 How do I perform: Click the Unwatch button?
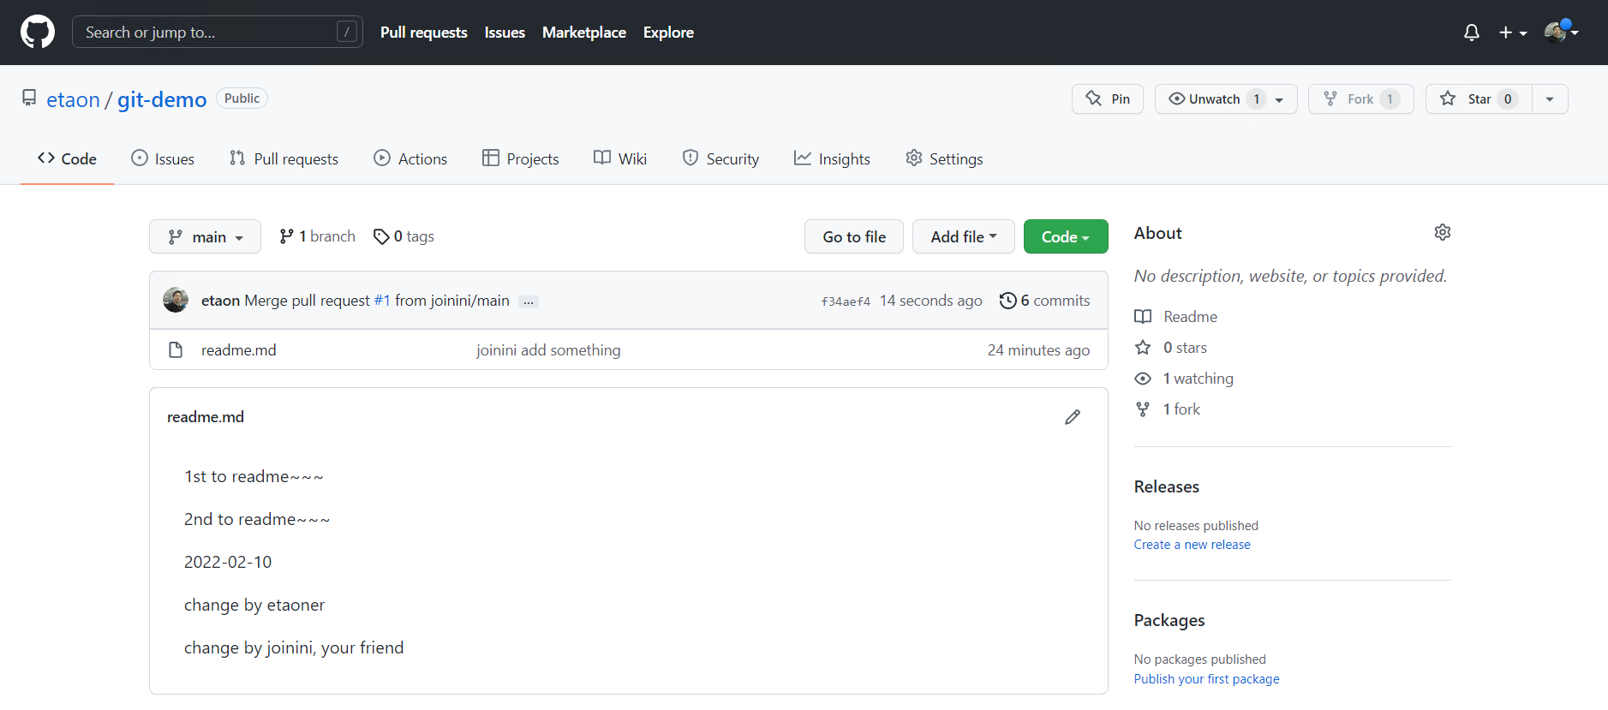click(x=1226, y=98)
